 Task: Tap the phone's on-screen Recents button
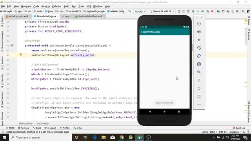[179, 112]
